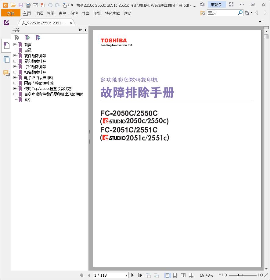270x280 pixels.
Task: Select single page view mode
Action: click(167, 275)
